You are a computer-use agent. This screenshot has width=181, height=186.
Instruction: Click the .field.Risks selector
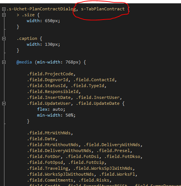tap(94, 180)
